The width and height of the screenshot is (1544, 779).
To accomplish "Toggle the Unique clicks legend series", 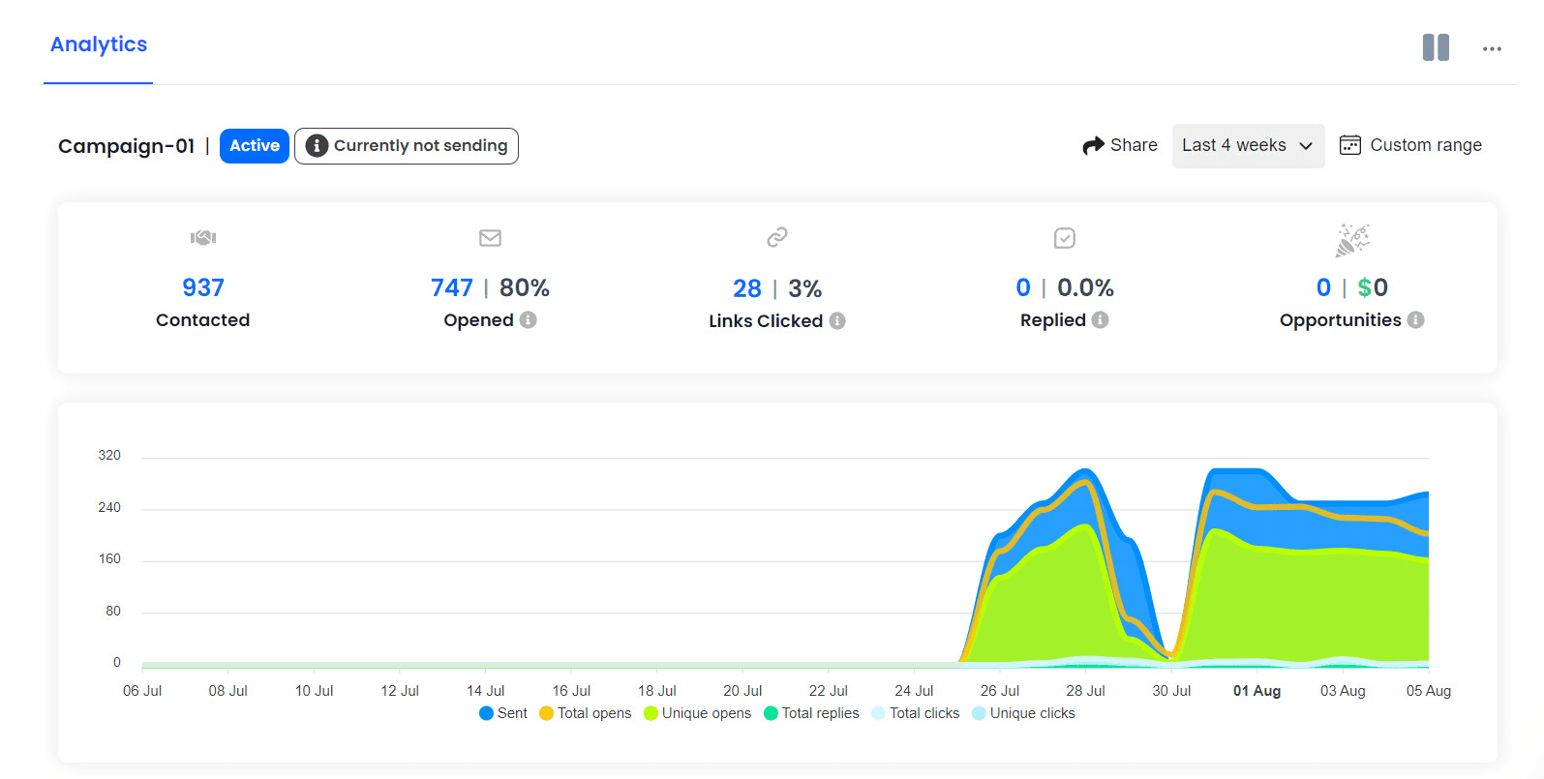I will click(1023, 713).
